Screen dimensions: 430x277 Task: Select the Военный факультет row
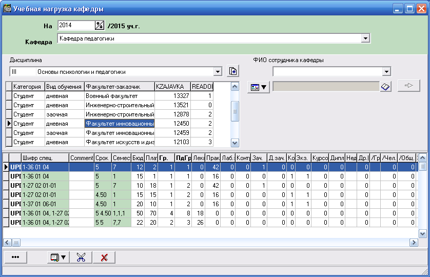[120, 96]
